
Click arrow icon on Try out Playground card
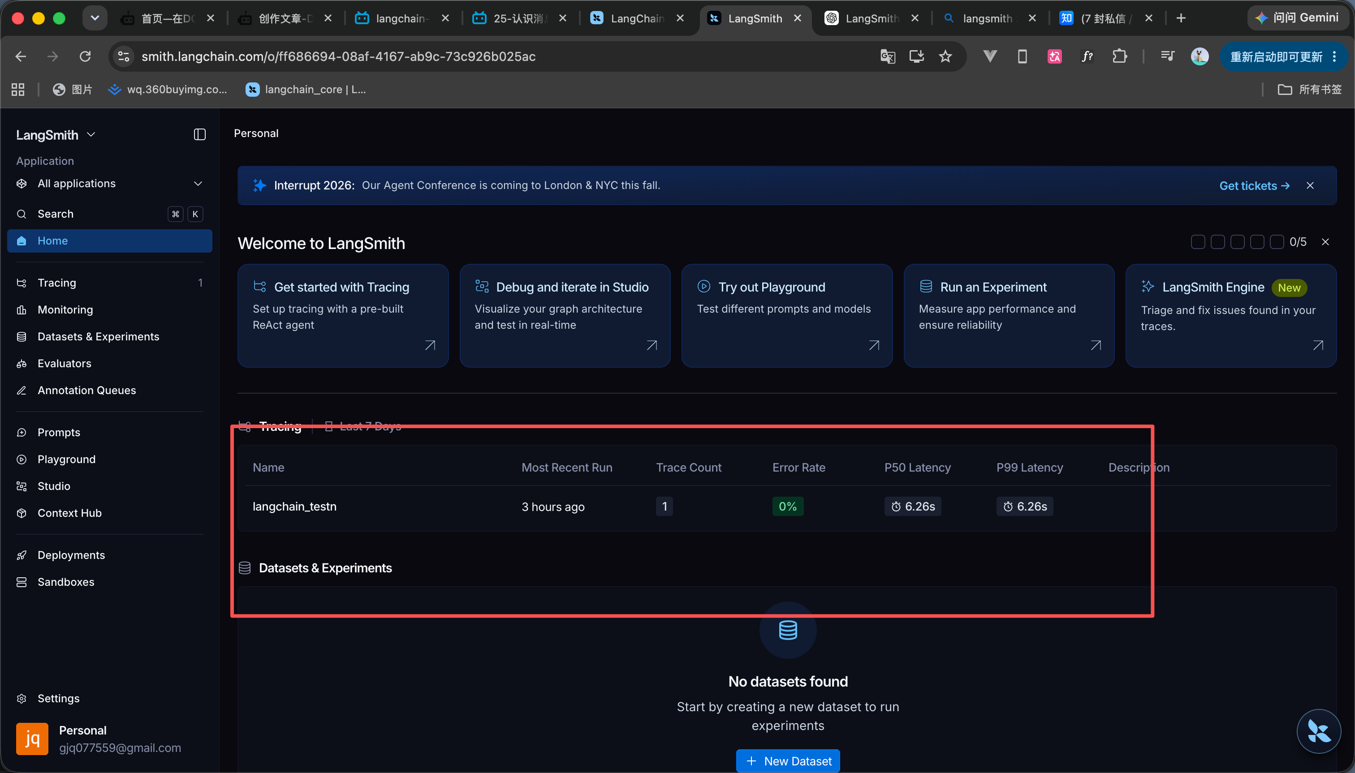pos(874,346)
